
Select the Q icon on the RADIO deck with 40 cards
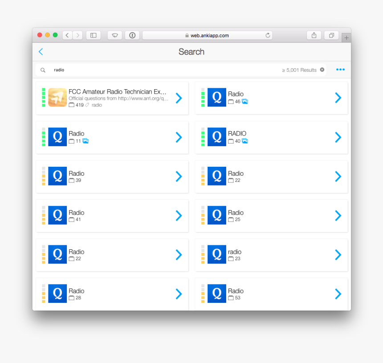click(x=216, y=137)
